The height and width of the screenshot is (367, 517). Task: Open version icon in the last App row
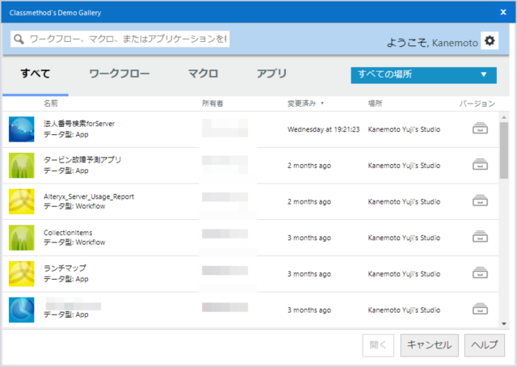pyautogui.click(x=480, y=309)
